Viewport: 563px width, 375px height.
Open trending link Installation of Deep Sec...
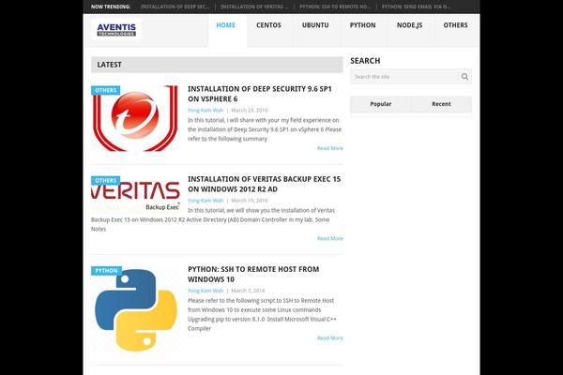pos(175,7)
